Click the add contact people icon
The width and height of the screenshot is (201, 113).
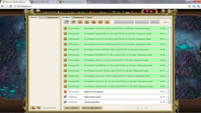pos(33,108)
